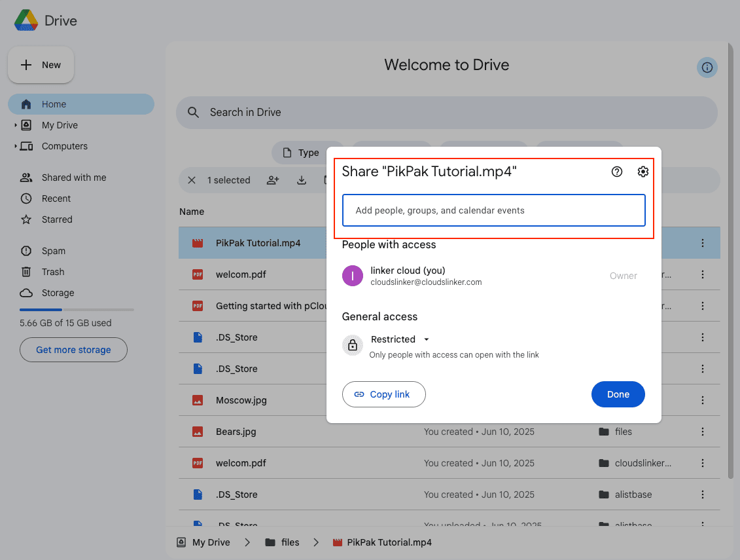The width and height of the screenshot is (740, 560).
Task: Open My Drive in sidebar
Action: click(60, 125)
